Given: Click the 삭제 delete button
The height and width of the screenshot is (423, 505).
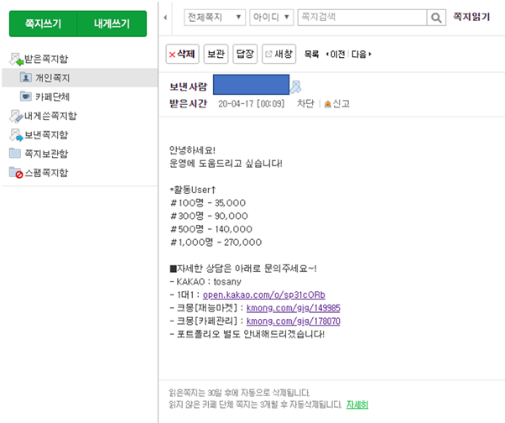Looking at the screenshot, I should pyautogui.click(x=182, y=54).
